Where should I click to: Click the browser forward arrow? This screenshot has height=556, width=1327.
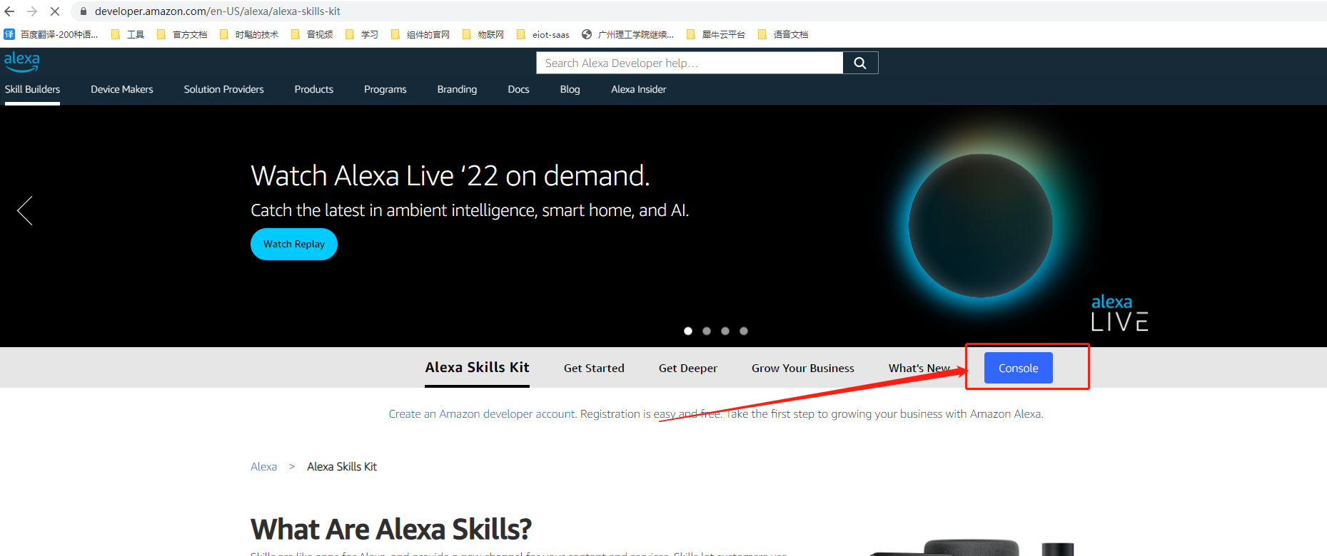(32, 11)
